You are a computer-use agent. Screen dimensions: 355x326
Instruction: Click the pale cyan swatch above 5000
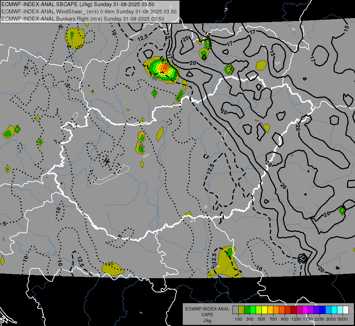pos(340,310)
